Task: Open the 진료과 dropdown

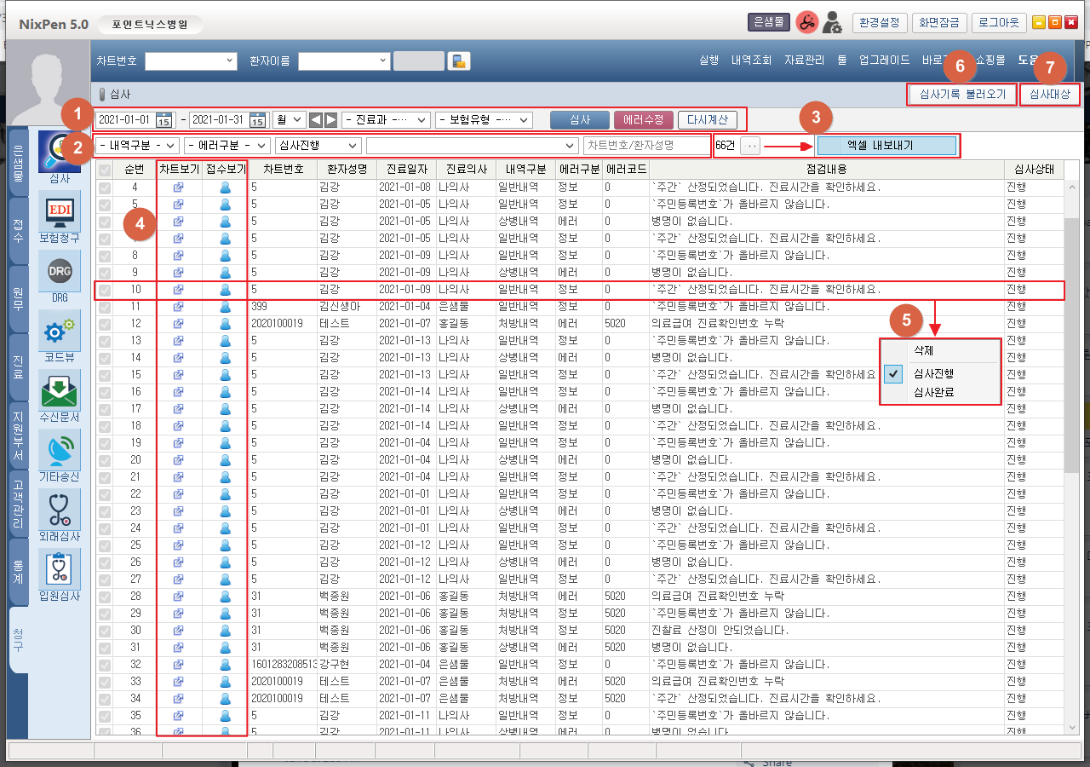Action: point(386,120)
